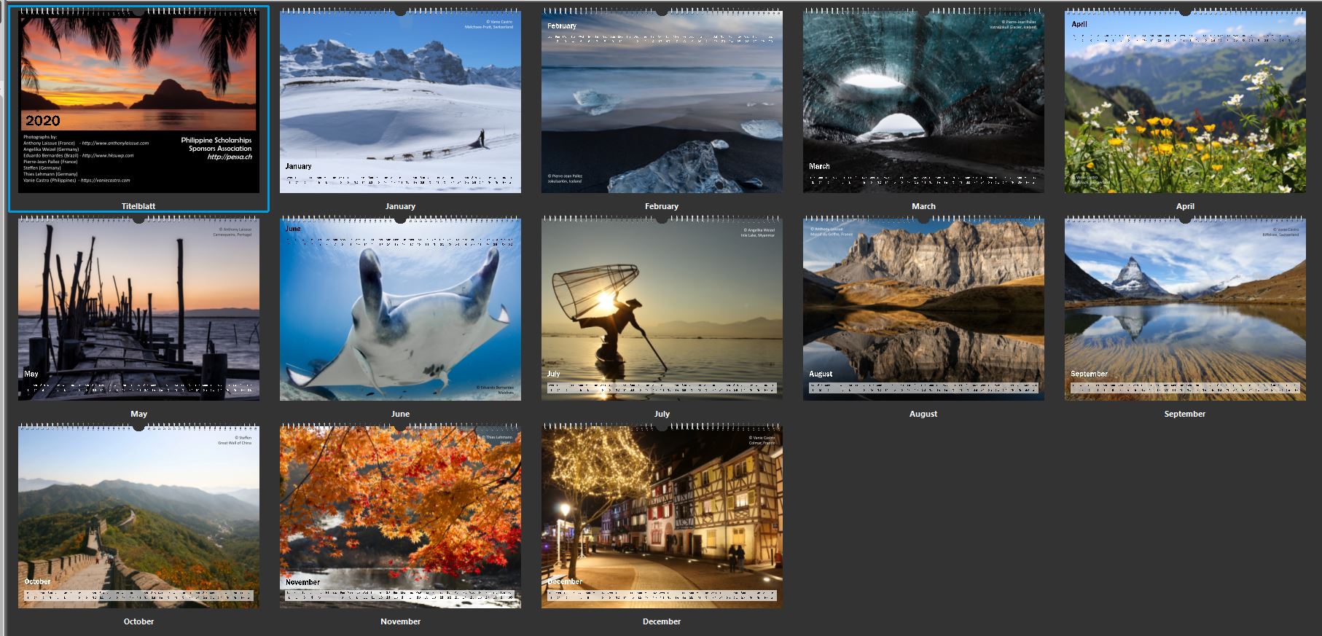Click the 'November' caption below the thumbnail

click(400, 621)
